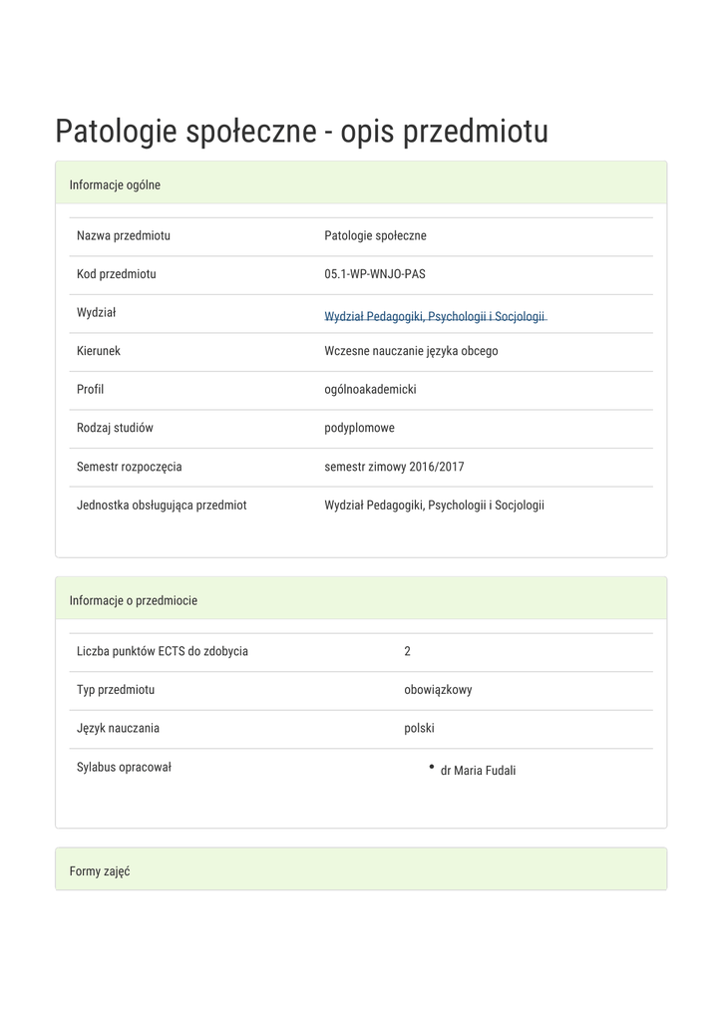The image size is (723, 1021).
Task: Click the 'ogólnoakademicki' profile value
Action: (370, 389)
